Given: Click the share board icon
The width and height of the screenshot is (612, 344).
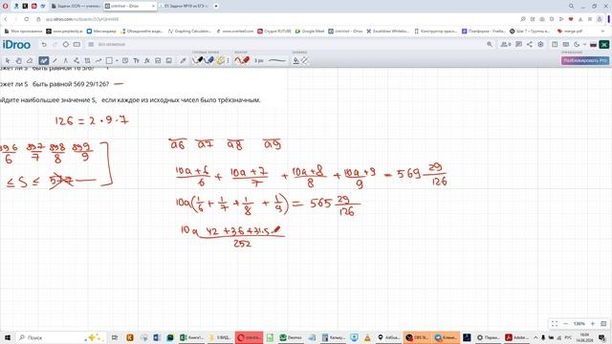Looking at the screenshot, I should 529,45.
